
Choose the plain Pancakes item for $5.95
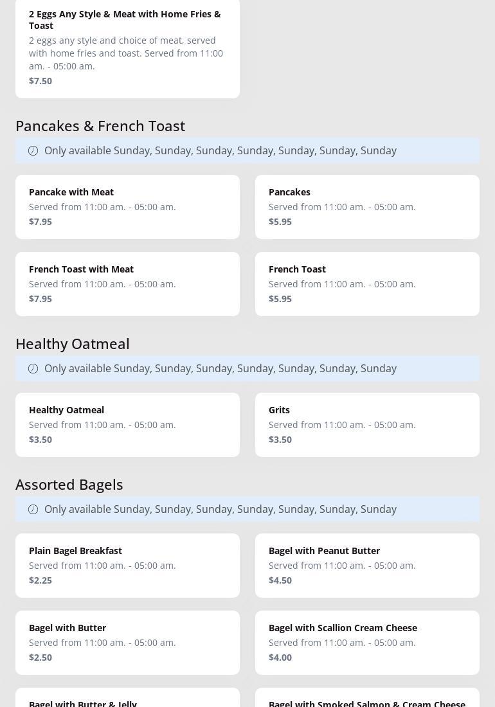(x=367, y=207)
